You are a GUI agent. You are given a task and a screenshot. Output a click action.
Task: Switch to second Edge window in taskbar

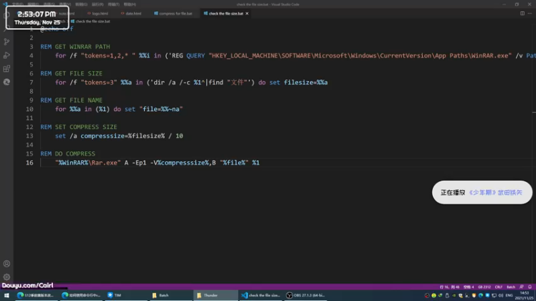80,295
